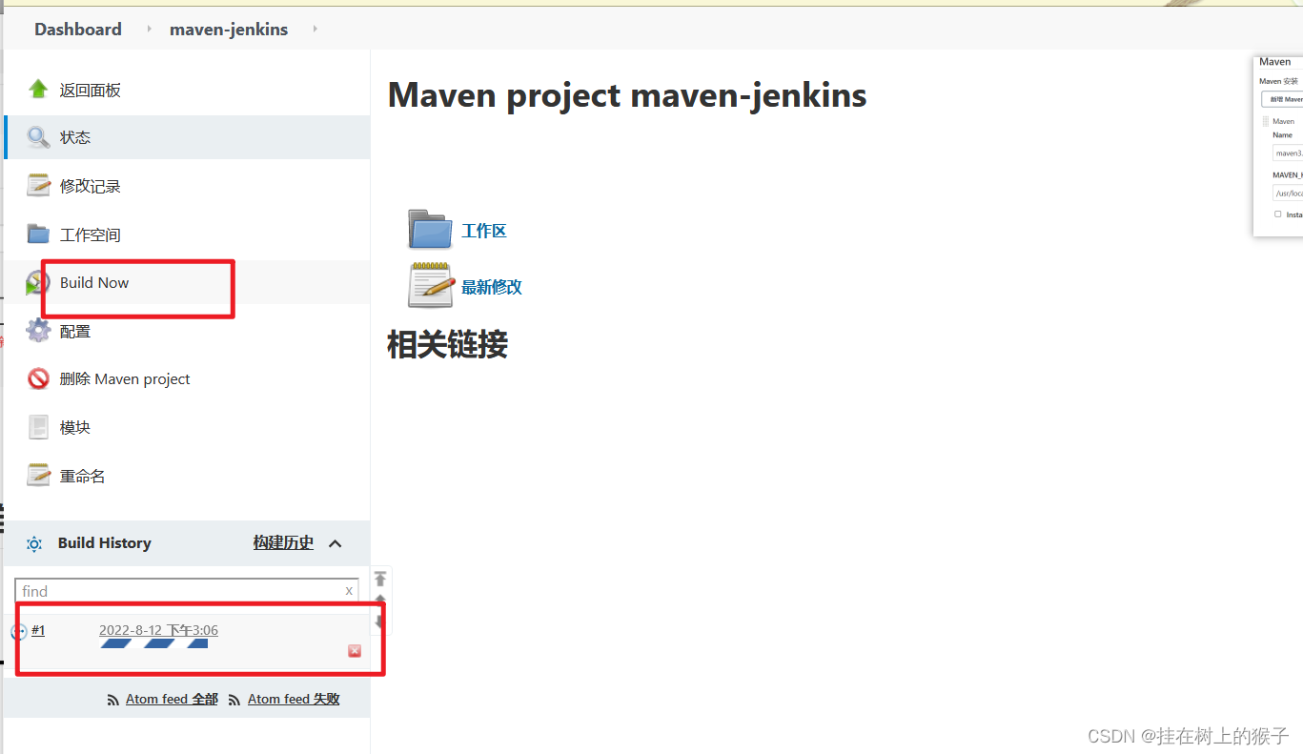Jump to top of build history list

tap(380, 579)
